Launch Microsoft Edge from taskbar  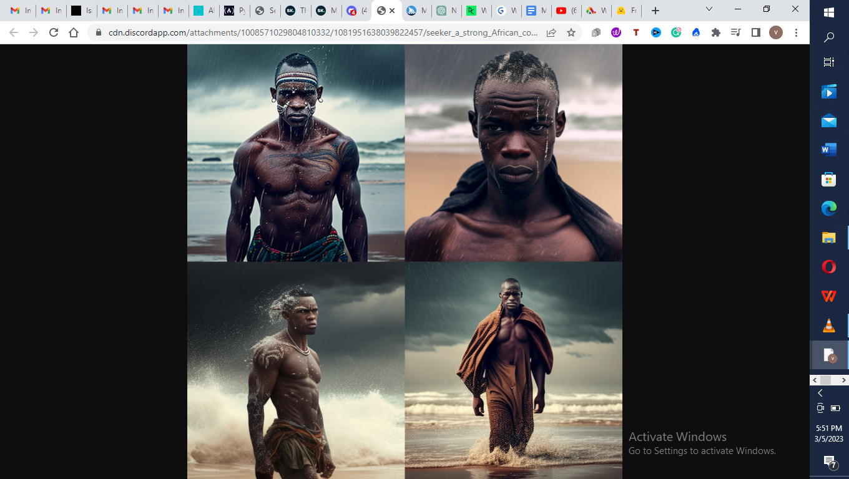click(x=829, y=209)
